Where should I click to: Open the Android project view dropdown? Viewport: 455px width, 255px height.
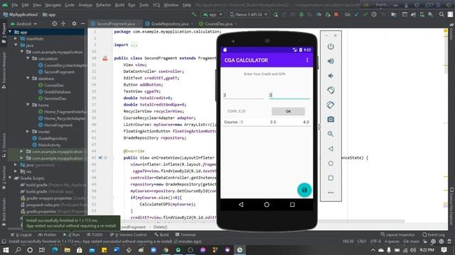(x=23, y=23)
